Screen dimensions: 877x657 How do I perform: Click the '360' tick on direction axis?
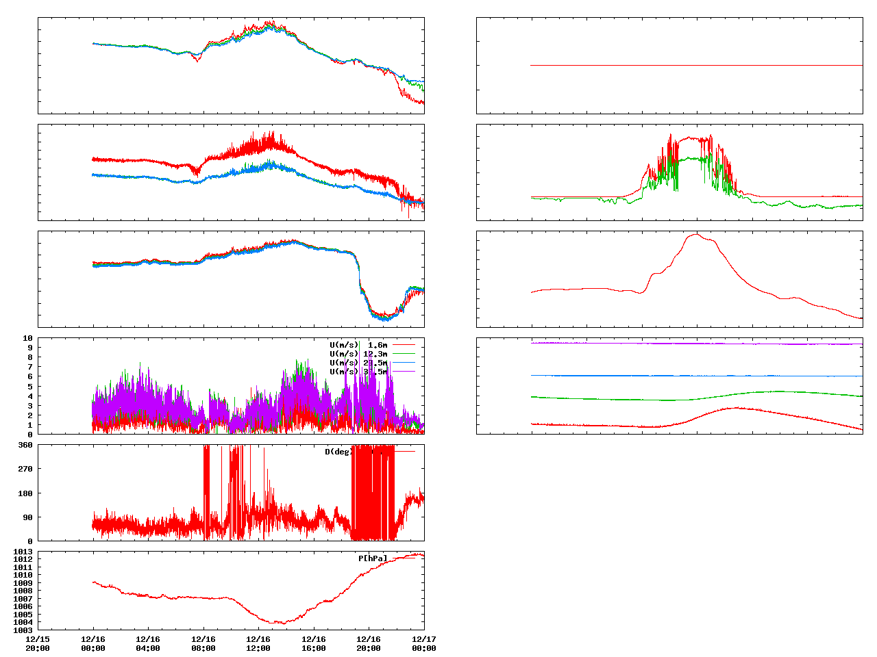[x=25, y=445]
